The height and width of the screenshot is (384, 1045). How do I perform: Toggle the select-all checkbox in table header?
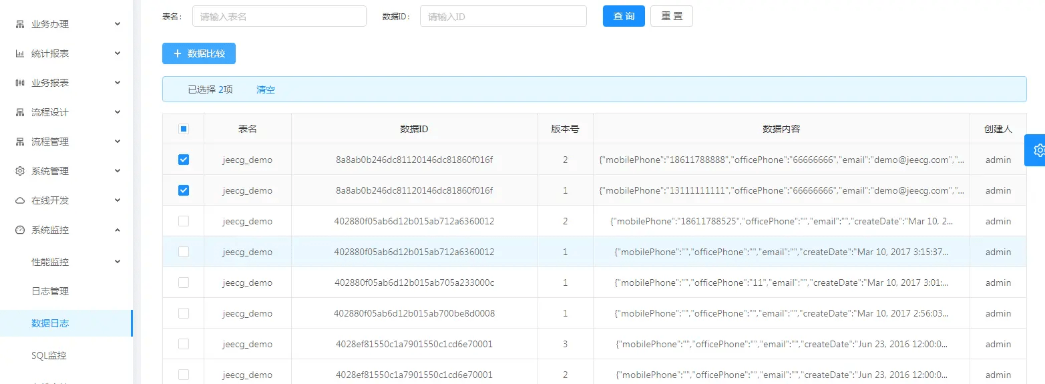184,129
